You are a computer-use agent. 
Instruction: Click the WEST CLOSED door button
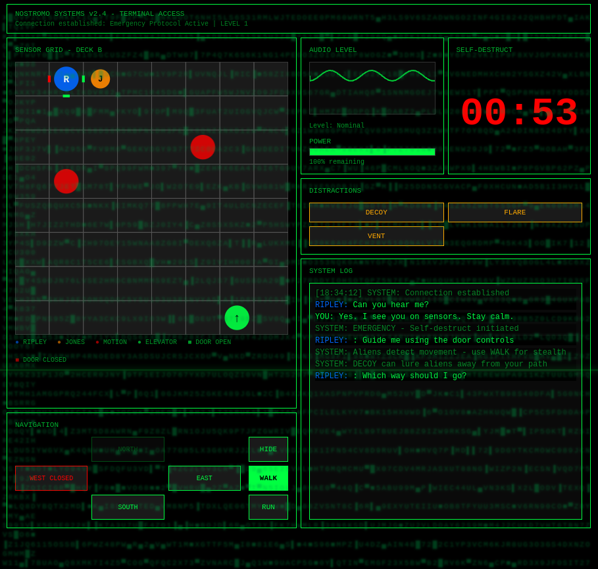pos(51,478)
